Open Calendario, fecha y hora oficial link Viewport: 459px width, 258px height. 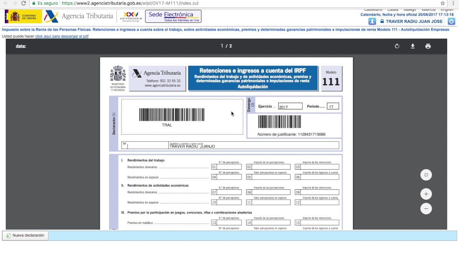click(x=407, y=15)
